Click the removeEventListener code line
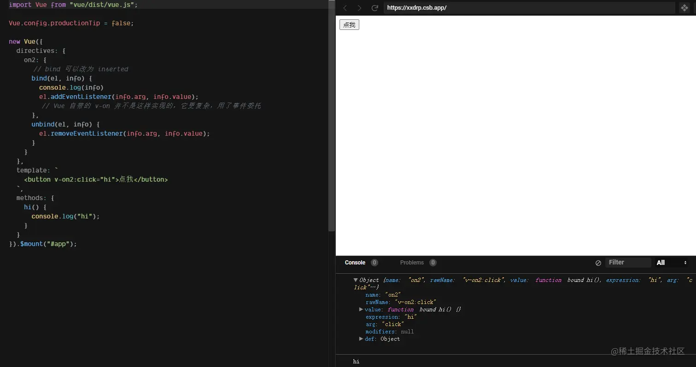Image resolution: width=696 pixels, height=367 pixels. [x=124, y=133]
